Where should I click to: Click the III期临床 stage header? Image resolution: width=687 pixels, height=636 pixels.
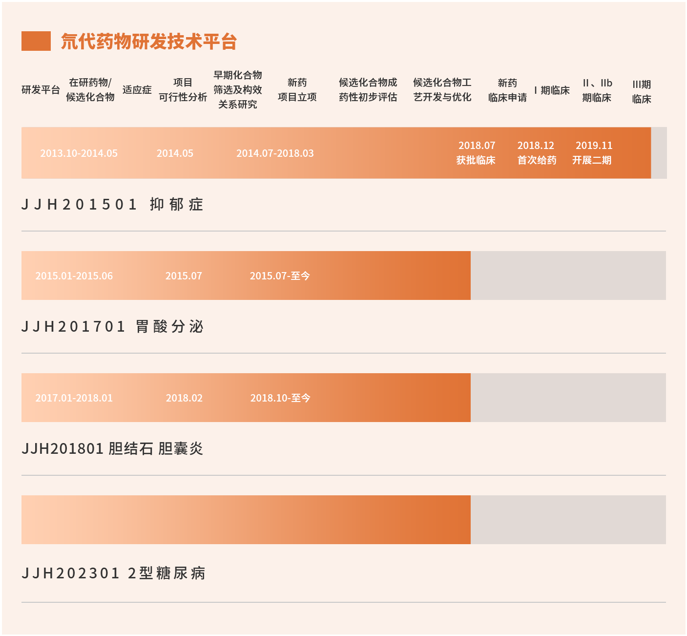[x=642, y=92]
